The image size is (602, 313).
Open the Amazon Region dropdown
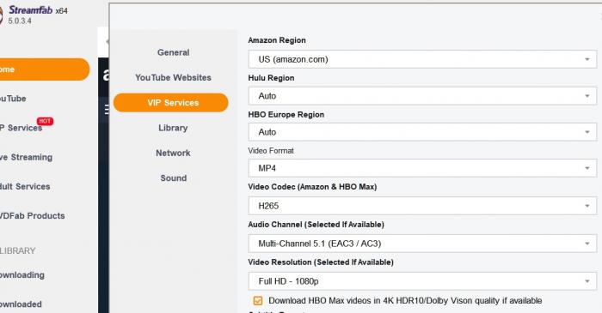(422, 59)
